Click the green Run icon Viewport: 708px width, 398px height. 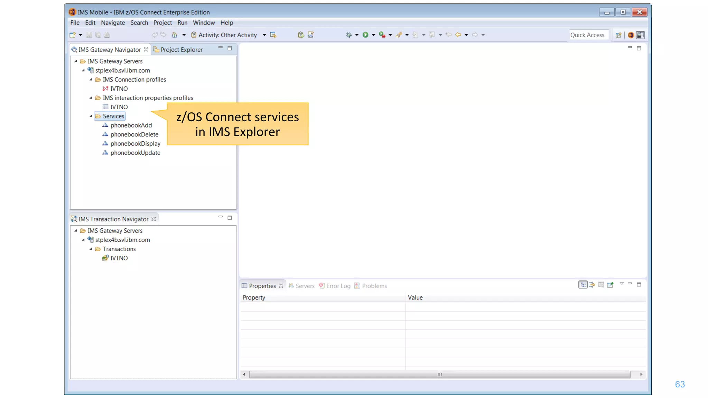point(365,35)
